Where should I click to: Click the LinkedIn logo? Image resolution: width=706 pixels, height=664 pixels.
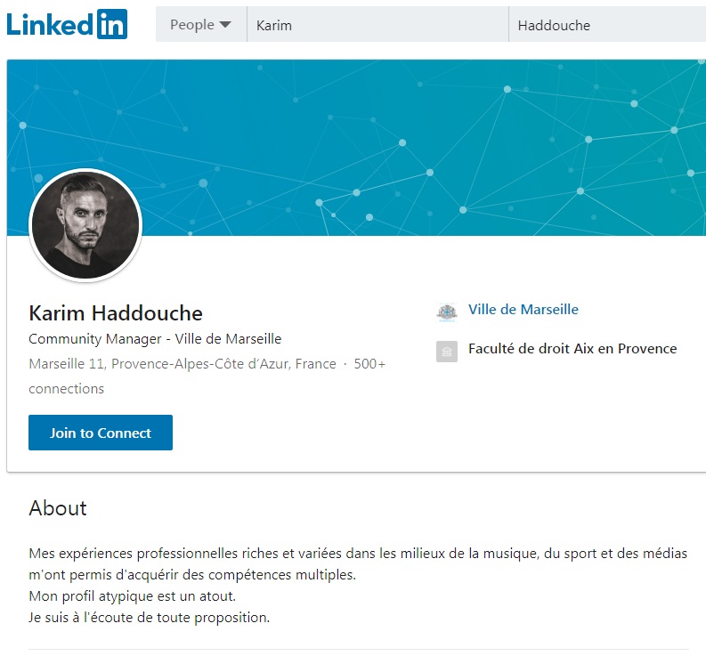tap(67, 24)
